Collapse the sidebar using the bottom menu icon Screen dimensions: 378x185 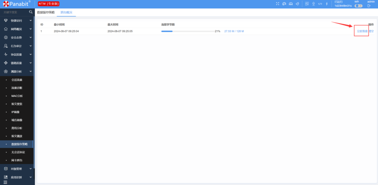click(x=5, y=182)
